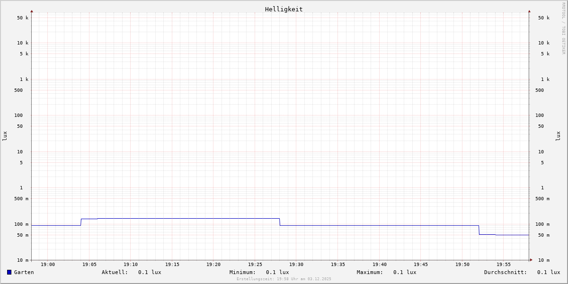Click the Garten legend label
The height and width of the screenshot is (284, 568).
pos(24,272)
